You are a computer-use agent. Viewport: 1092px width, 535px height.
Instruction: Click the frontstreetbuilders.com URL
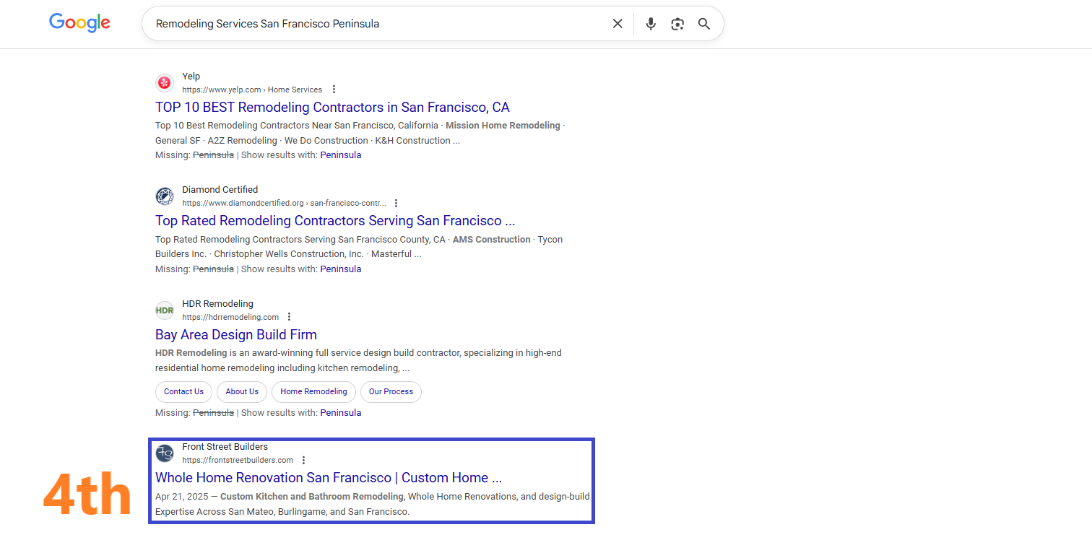238,461
